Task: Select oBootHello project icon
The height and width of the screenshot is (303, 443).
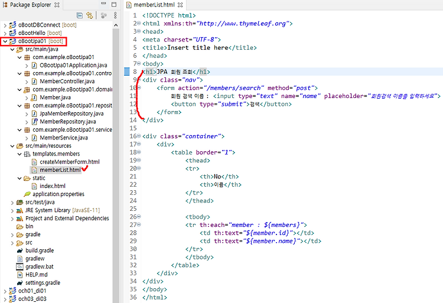Action: [13, 32]
